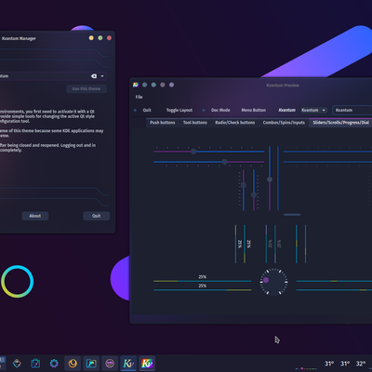Click the lower 25% horizontal progress bar
This screenshot has height=372, width=372.
pyautogui.click(x=203, y=290)
